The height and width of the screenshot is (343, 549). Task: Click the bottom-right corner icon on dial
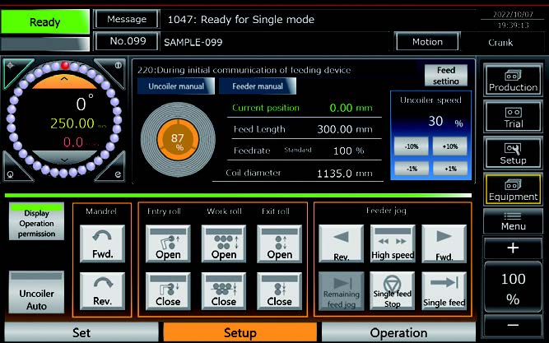pyautogui.click(x=115, y=171)
